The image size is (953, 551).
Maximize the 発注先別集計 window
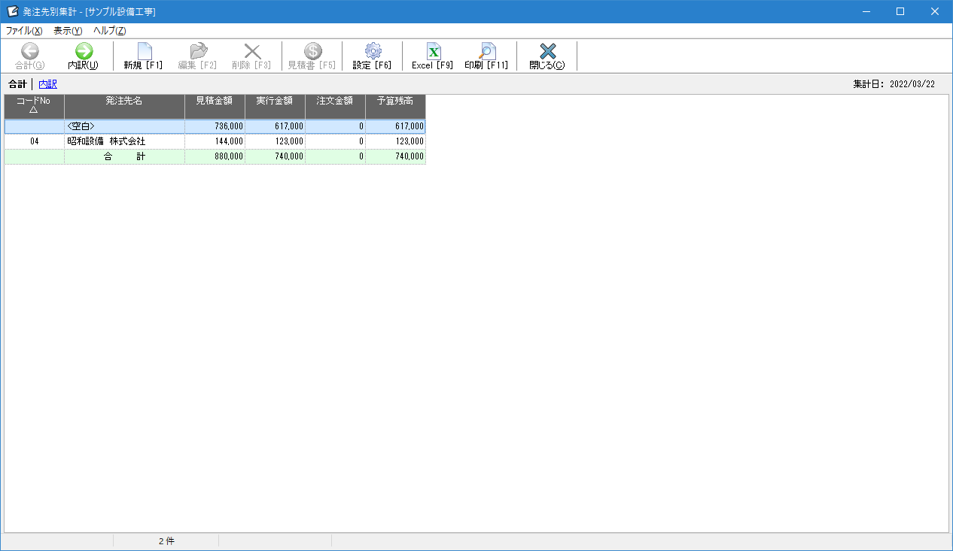[x=900, y=11]
